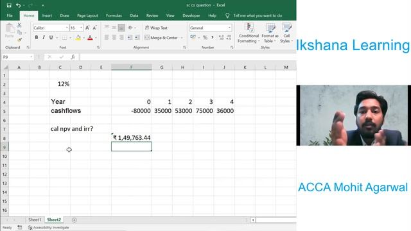Click the Cut scissors icon
Viewport: 411px width, 231px height.
pos(19,25)
